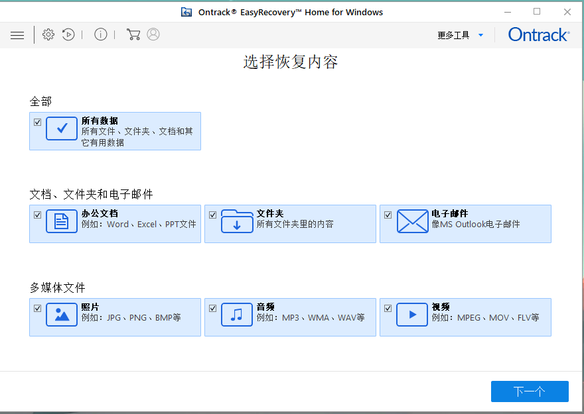584x414 pixels.
Task: Click the text 像MS Outlook电子邮件
Action: tap(476, 225)
